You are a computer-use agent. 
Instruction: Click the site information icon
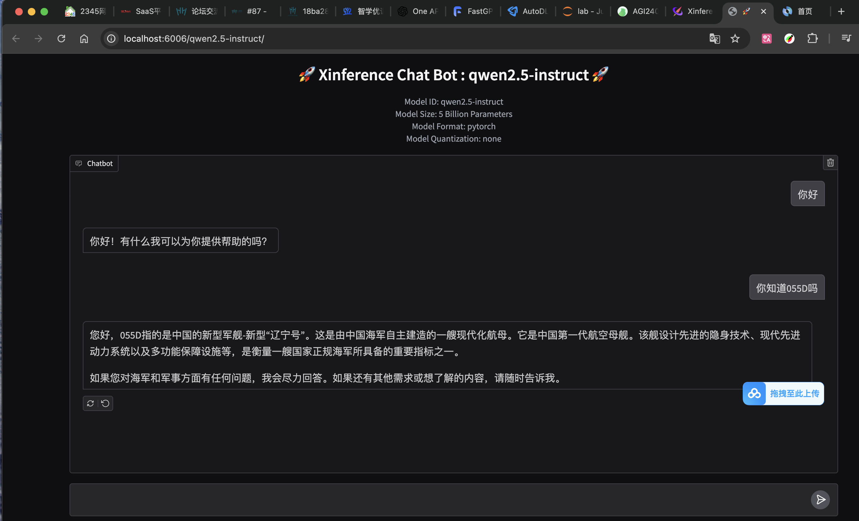(111, 38)
